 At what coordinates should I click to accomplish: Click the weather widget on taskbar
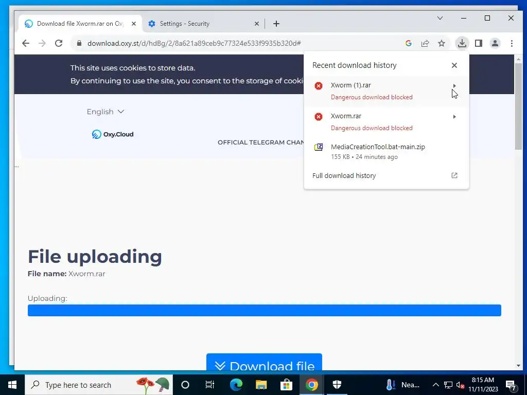(x=403, y=385)
